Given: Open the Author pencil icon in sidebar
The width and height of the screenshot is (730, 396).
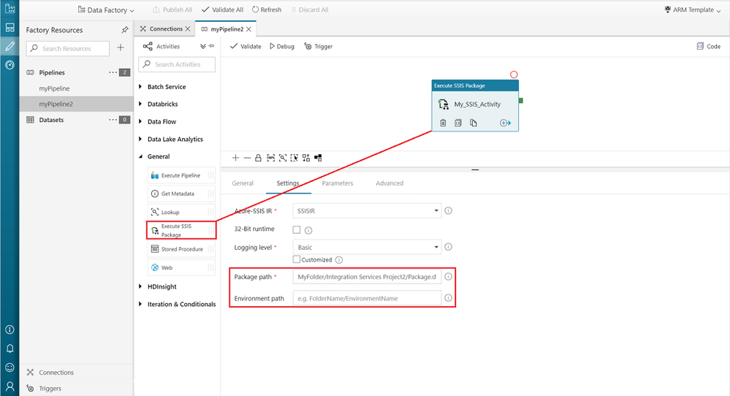Looking at the screenshot, I should click(x=9, y=47).
